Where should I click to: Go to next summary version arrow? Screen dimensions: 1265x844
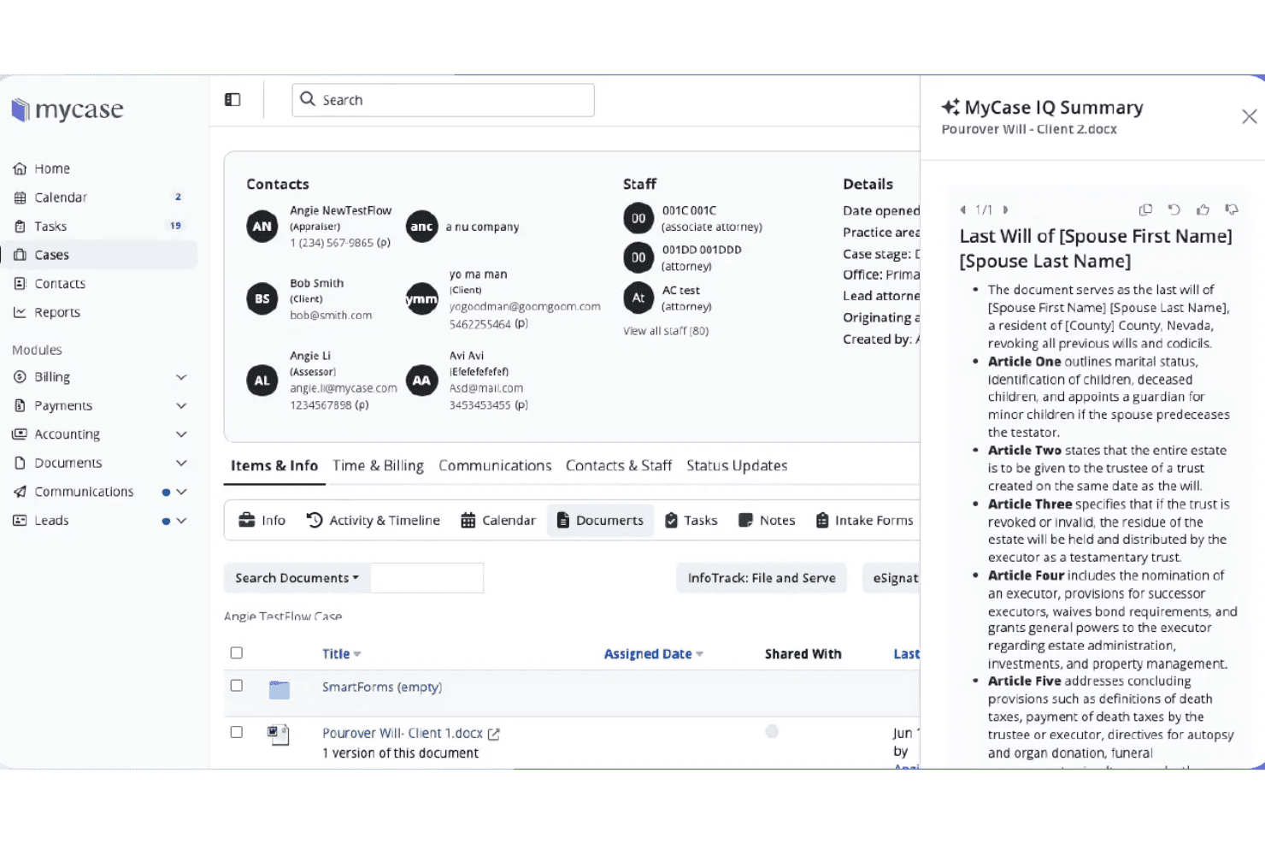point(1005,210)
